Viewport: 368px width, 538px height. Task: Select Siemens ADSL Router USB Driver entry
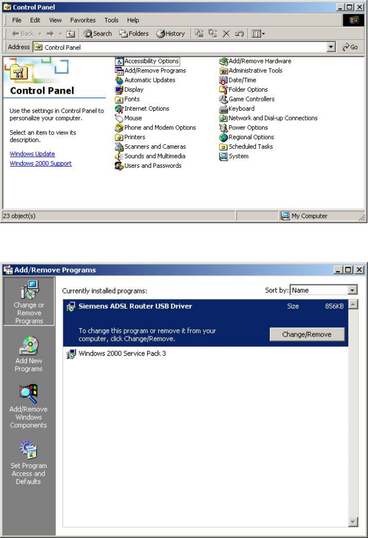[x=205, y=323]
